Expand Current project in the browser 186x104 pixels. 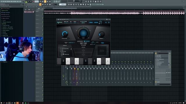(6, 9)
